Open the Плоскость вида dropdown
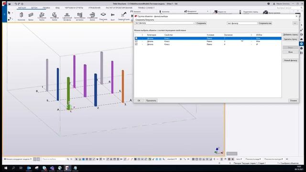 coord(253,159)
